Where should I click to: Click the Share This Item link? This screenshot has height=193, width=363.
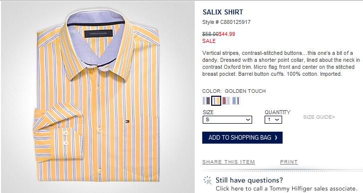pos(229,162)
